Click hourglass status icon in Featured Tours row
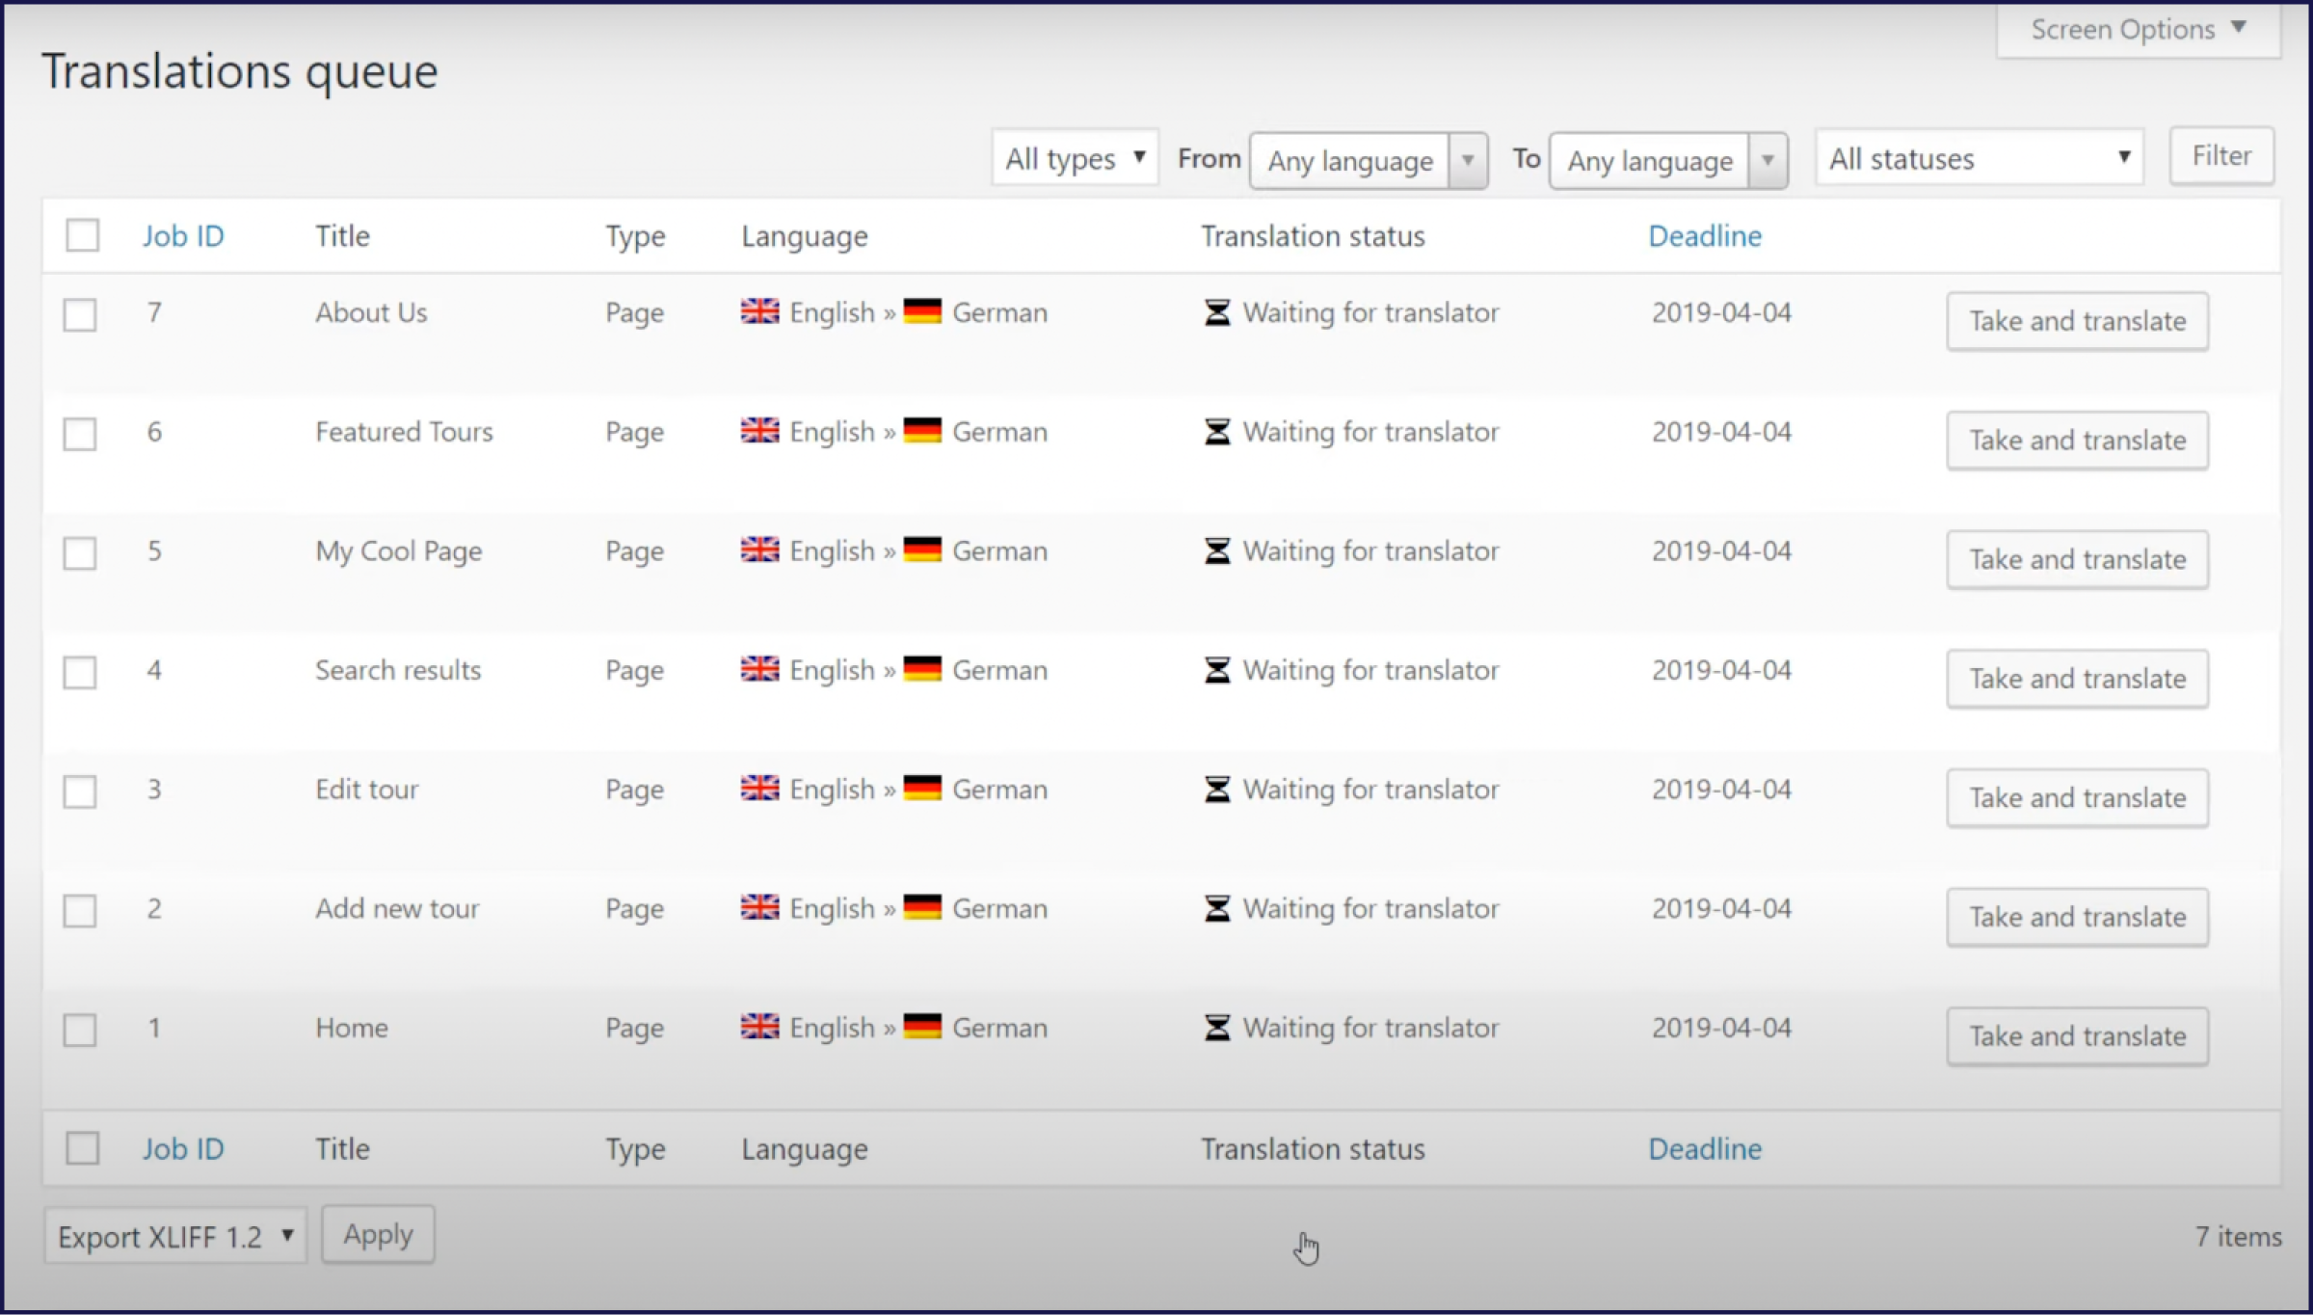Screen dimensions: 2313x1315 1217,432
